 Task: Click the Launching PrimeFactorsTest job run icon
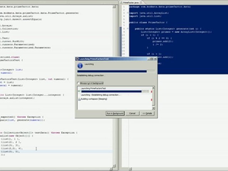click(x=79, y=92)
